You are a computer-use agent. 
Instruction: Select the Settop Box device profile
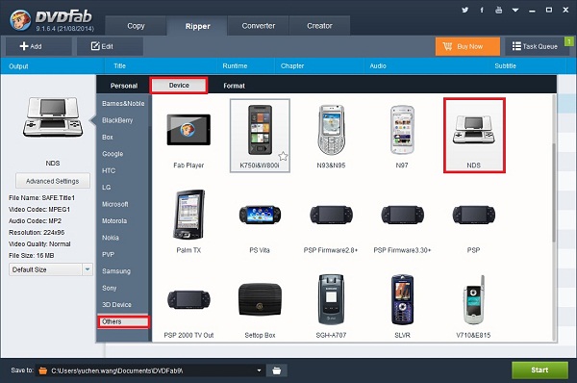coord(260,307)
